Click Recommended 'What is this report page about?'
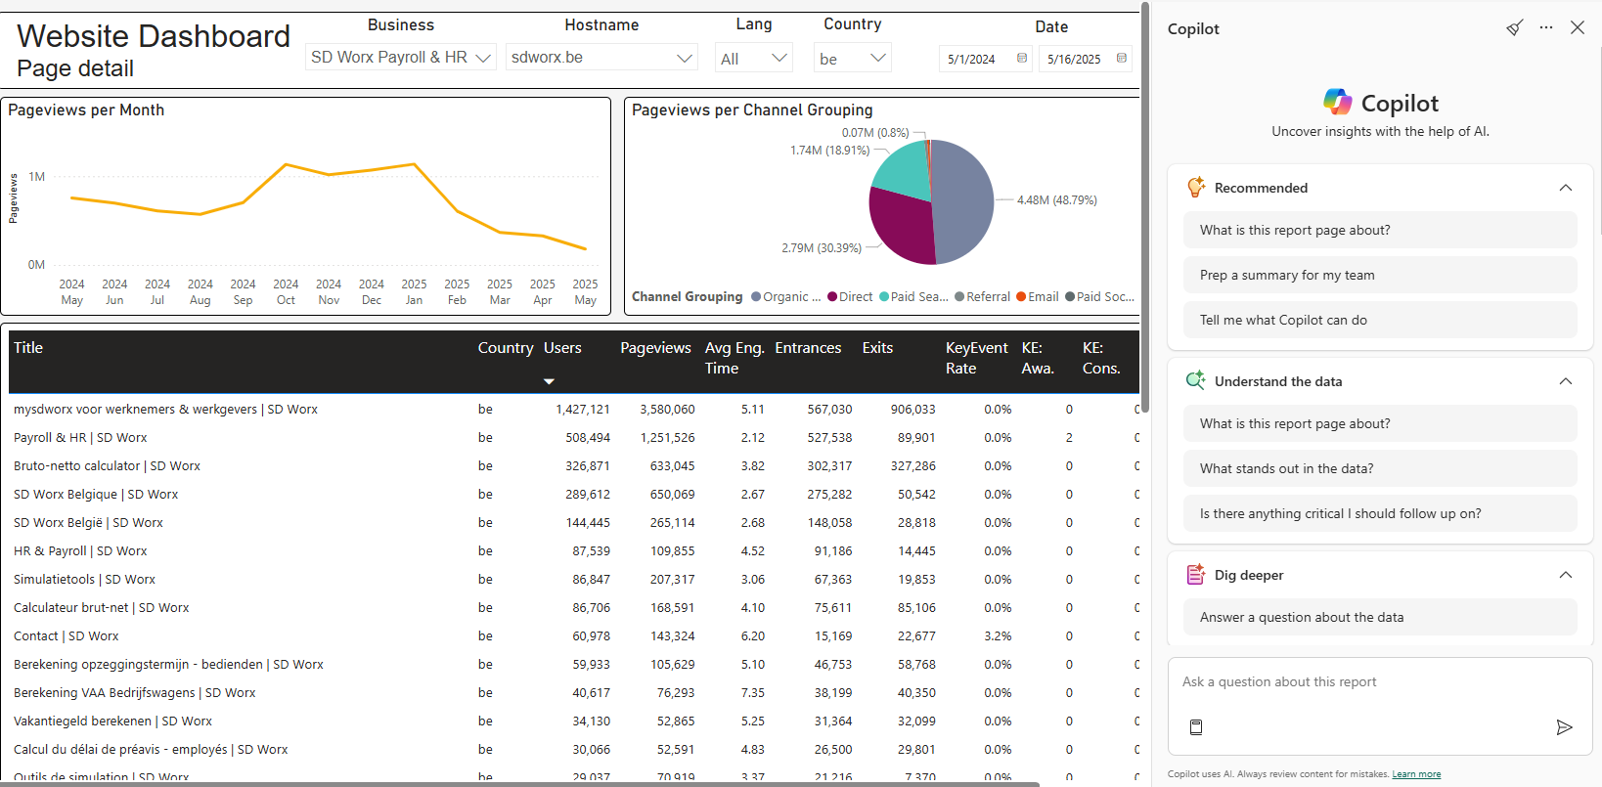The height and width of the screenshot is (787, 1602). click(x=1380, y=230)
